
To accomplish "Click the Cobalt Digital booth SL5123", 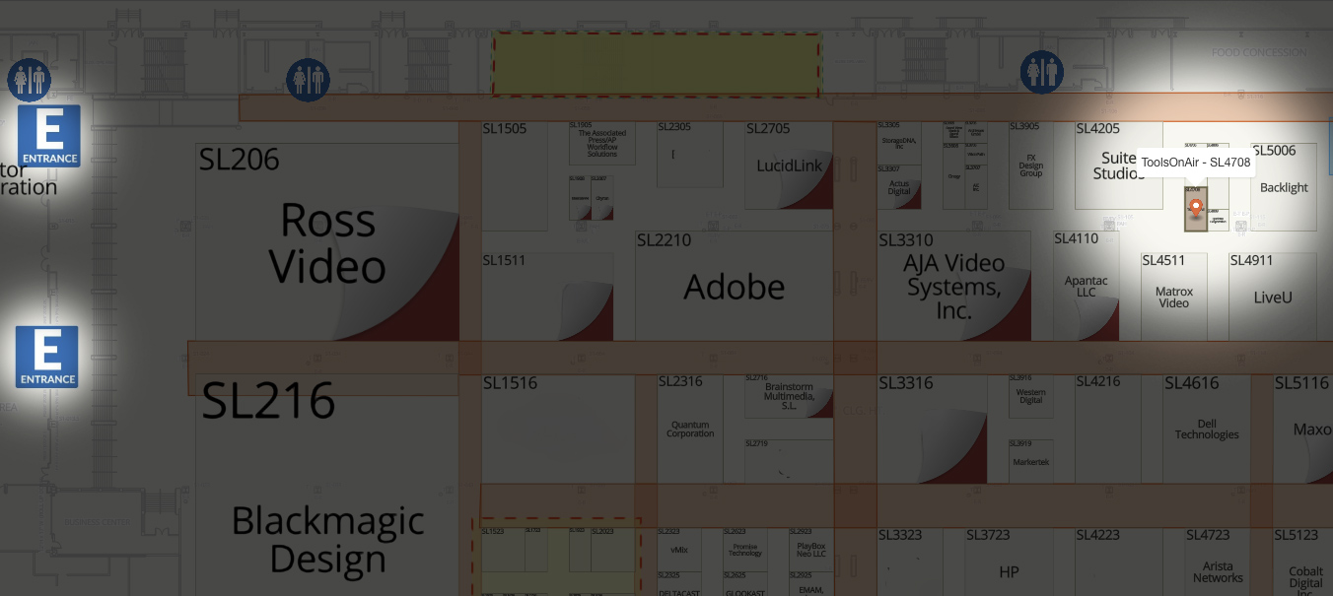I will click(1305, 563).
